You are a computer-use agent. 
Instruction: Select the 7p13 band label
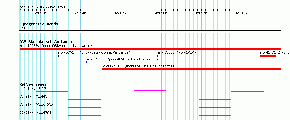23,28
